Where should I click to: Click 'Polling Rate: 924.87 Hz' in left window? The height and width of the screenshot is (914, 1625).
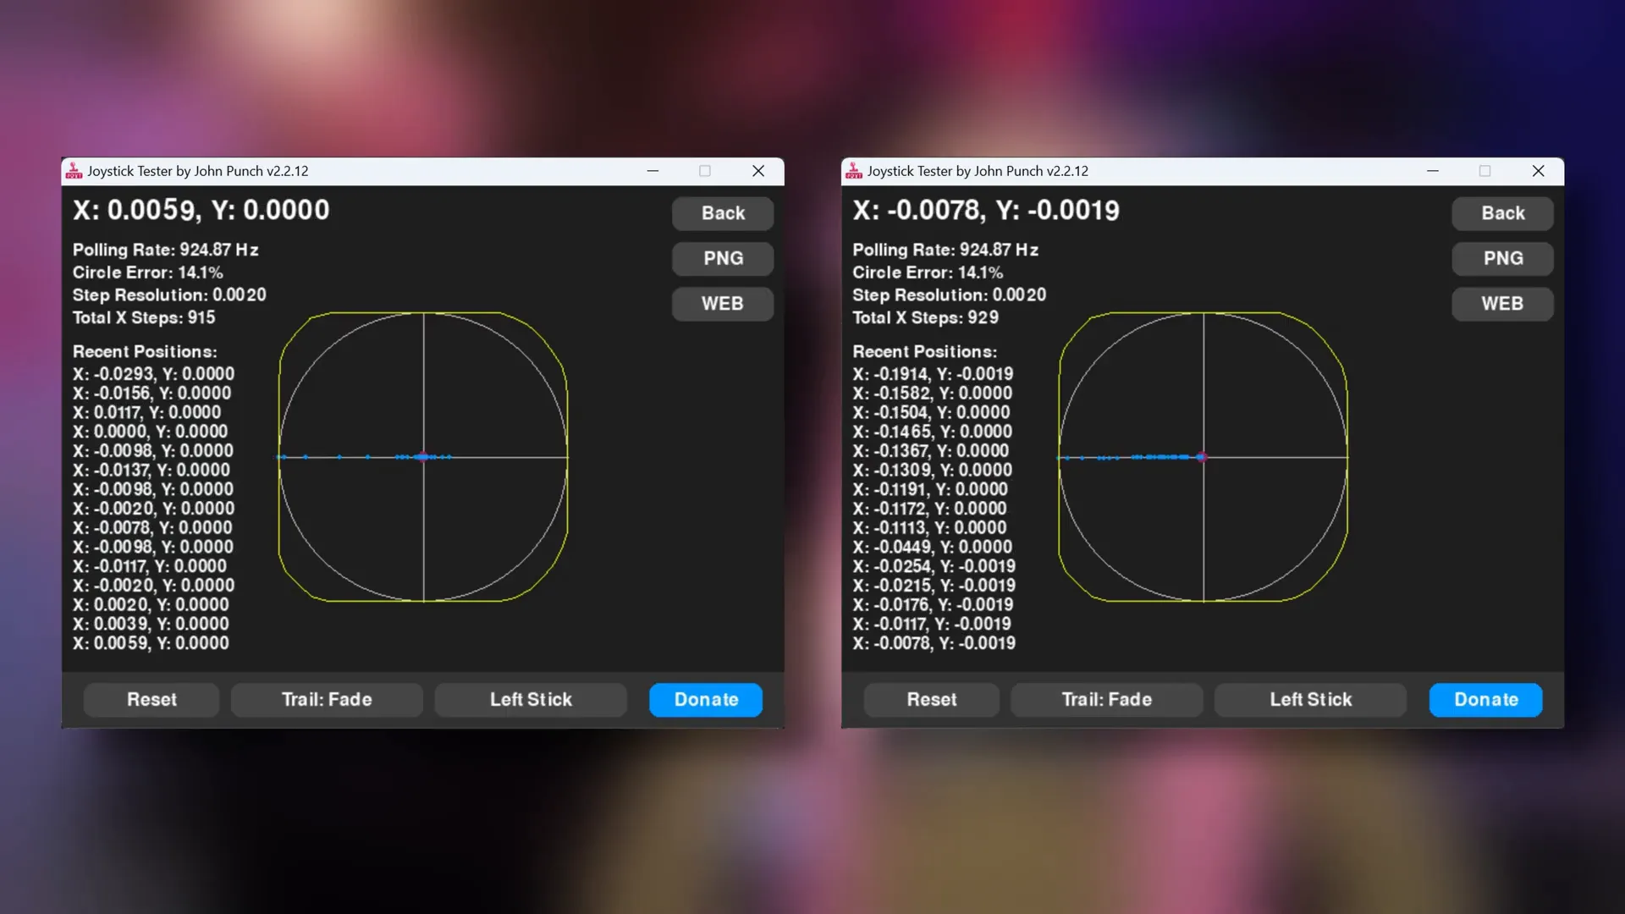pyautogui.click(x=165, y=250)
